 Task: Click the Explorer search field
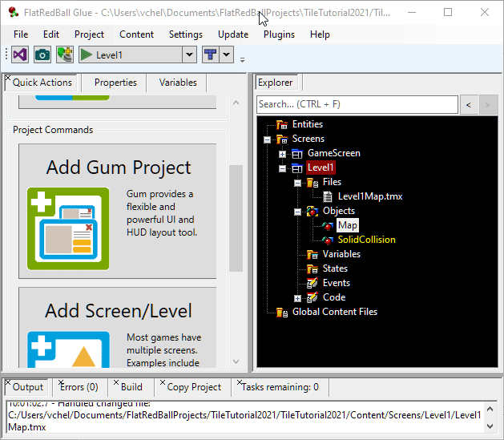pyautogui.click(x=357, y=104)
